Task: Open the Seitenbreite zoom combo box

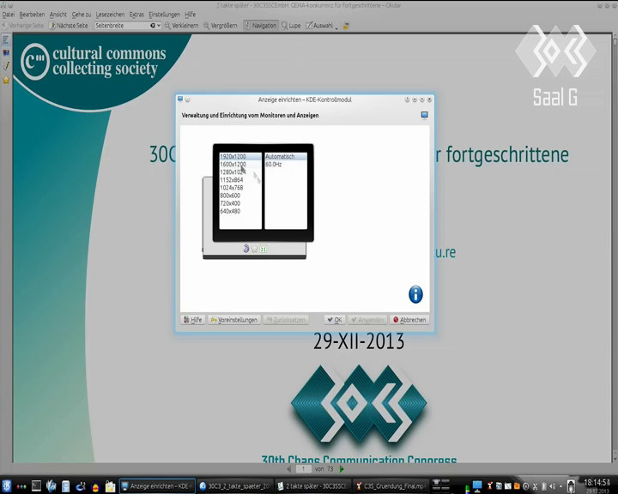Action: tap(128, 26)
